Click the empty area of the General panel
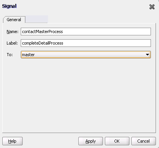The width and height of the screenshot is (159, 148). 79,95
